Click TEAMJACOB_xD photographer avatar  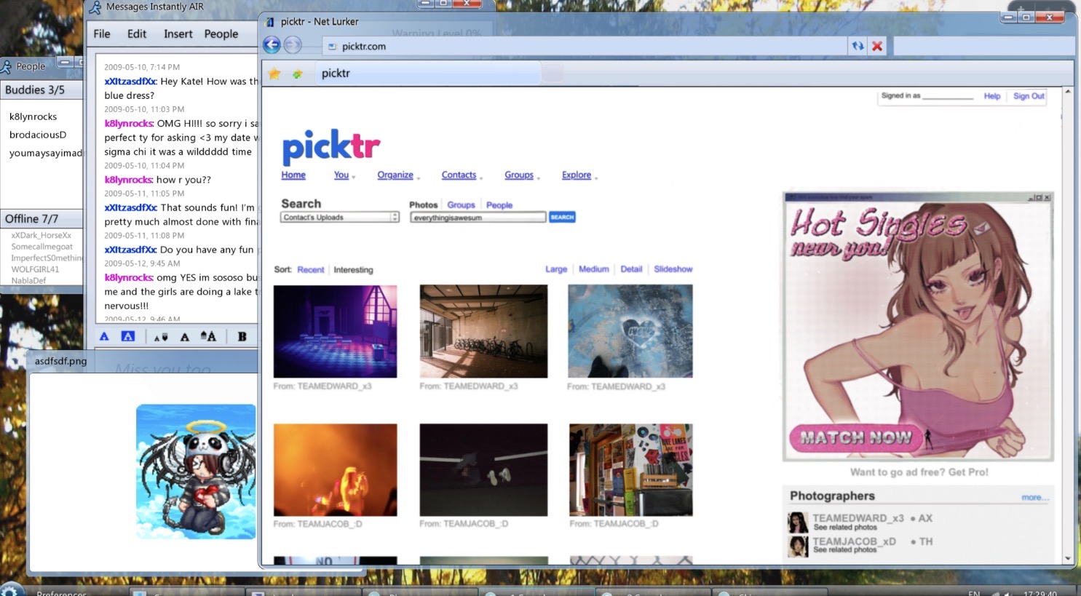[798, 546]
